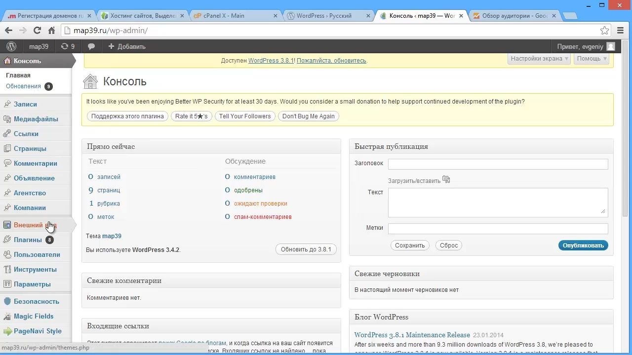The image size is (632, 355).
Task: Click the Опубликовать button
Action: 583,246
